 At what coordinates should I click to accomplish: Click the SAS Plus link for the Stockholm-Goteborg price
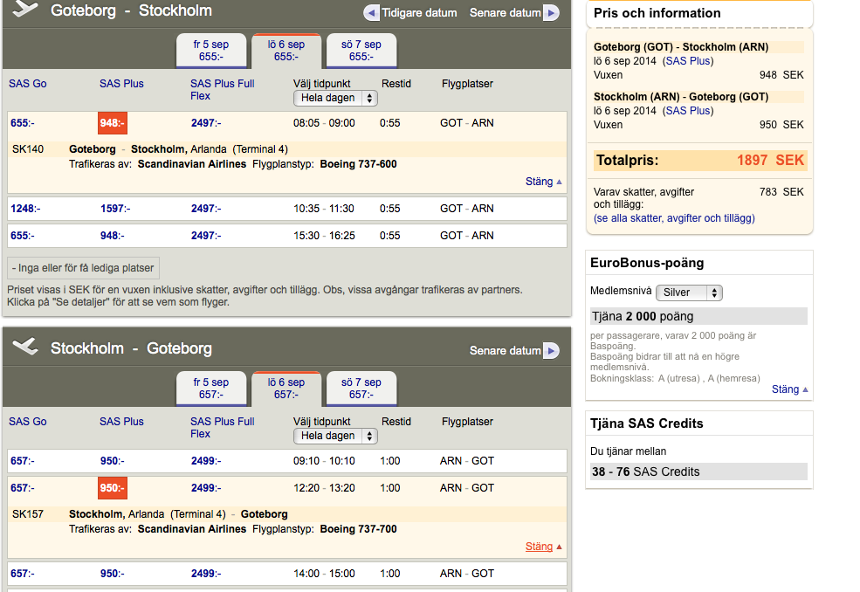[x=687, y=111]
